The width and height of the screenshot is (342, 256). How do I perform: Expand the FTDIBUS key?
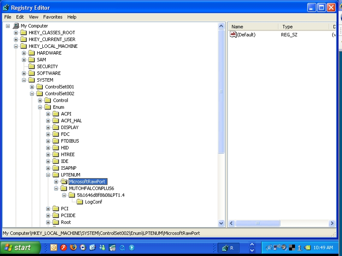tap(48, 141)
